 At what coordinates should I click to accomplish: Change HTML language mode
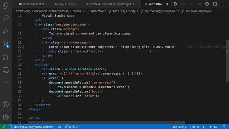(214, 127)
